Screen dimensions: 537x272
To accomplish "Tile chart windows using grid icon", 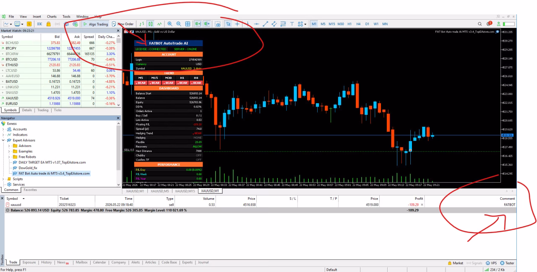I will [x=188, y=24].
